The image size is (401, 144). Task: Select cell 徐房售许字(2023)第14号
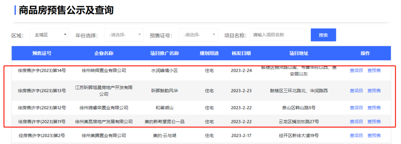(x=42, y=70)
